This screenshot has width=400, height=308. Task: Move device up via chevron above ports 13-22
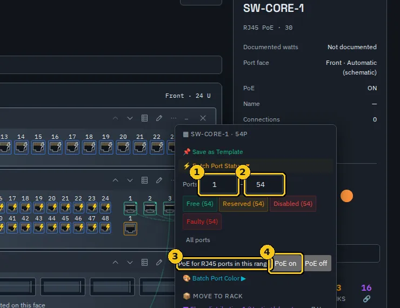click(115, 118)
